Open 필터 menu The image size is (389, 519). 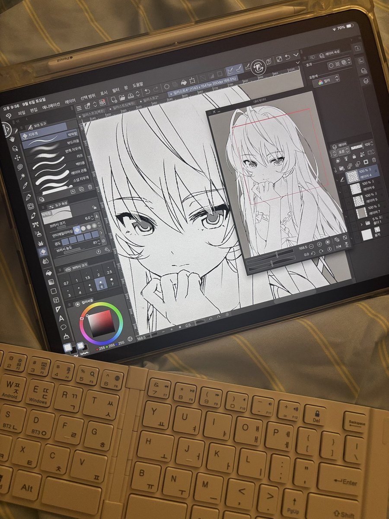pos(116,90)
